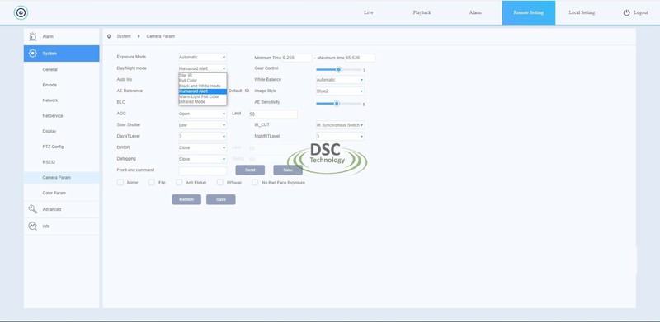The height and width of the screenshot is (322, 660).
Task: Open the White Balance dropdown
Action: (340, 79)
